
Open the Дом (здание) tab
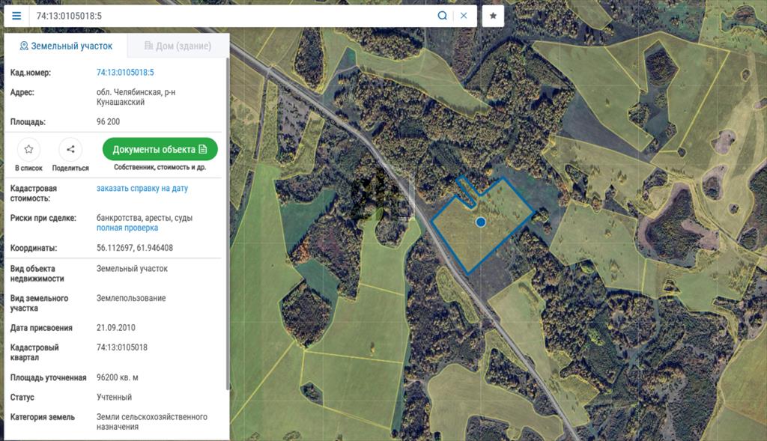click(178, 46)
